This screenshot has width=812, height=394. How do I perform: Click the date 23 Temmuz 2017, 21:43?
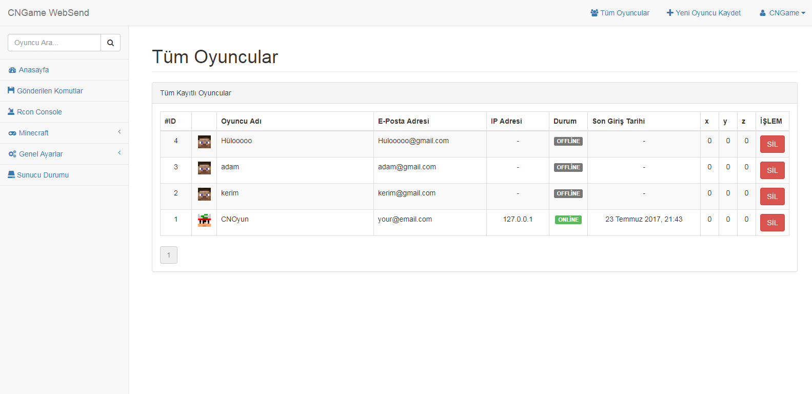(644, 219)
